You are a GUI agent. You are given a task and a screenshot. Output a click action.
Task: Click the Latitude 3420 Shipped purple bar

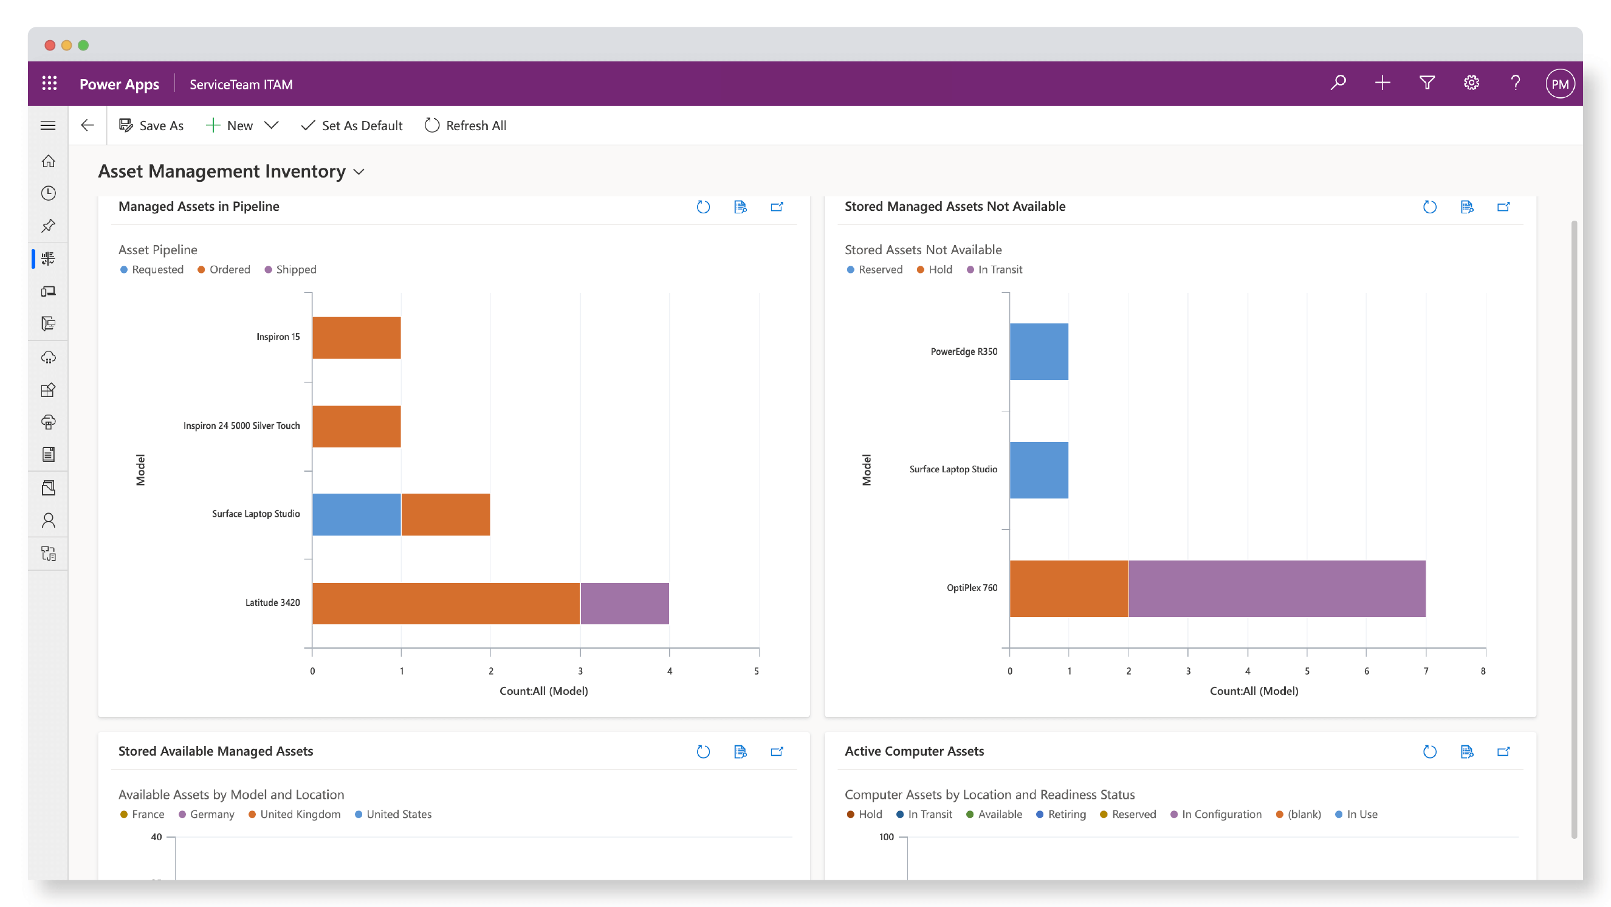click(625, 604)
